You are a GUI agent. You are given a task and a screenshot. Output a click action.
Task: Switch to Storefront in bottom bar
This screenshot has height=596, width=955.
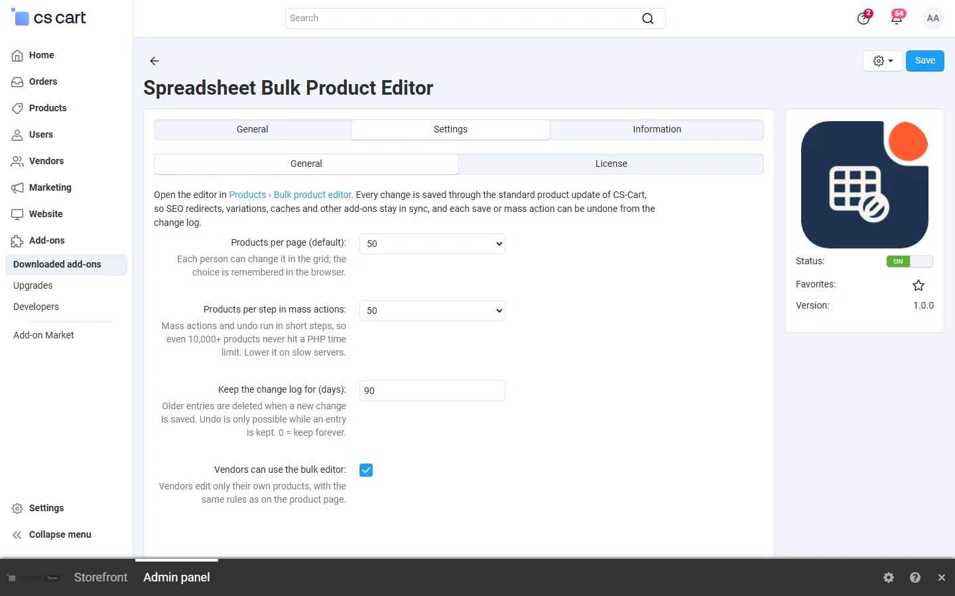coord(101,577)
